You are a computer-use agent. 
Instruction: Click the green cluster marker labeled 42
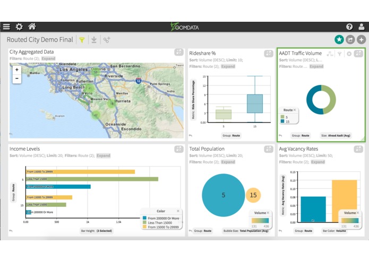tap(96, 115)
